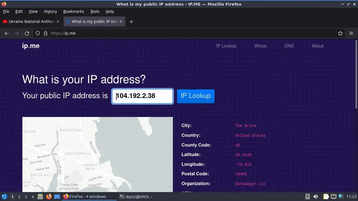Viewport: 358px width, 201px height.
Task: Click the tracking protection shield icon
Action: (38, 33)
